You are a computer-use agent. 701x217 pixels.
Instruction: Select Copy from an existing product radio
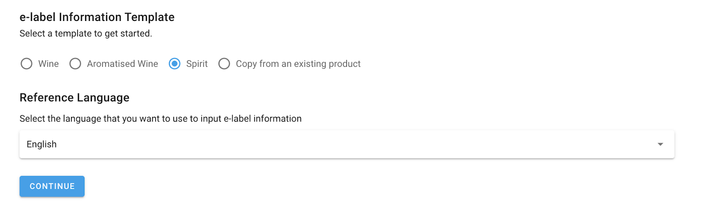(x=224, y=64)
